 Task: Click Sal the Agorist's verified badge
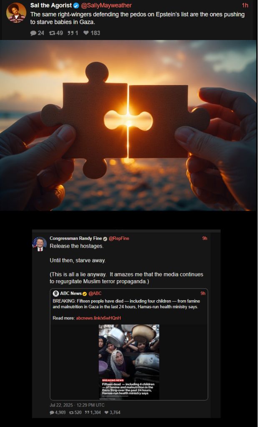pos(76,5)
